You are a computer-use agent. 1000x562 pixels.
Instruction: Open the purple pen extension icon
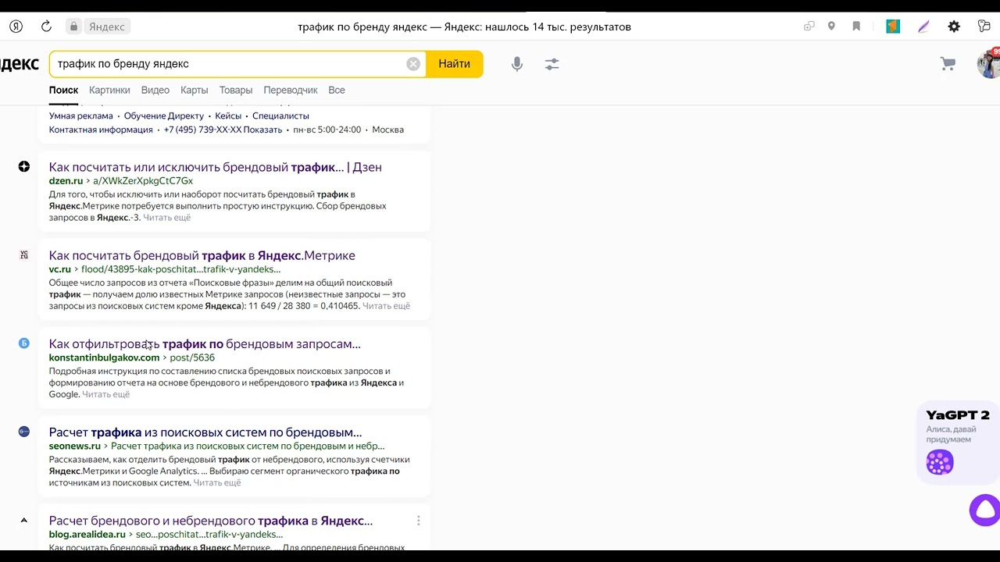pyautogui.click(x=923, y=27)
